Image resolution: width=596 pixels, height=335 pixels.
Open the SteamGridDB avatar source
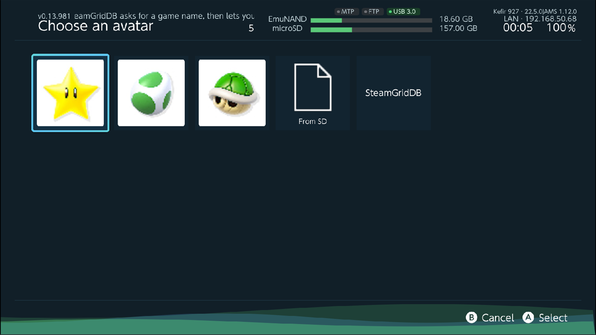pos(393,93)
